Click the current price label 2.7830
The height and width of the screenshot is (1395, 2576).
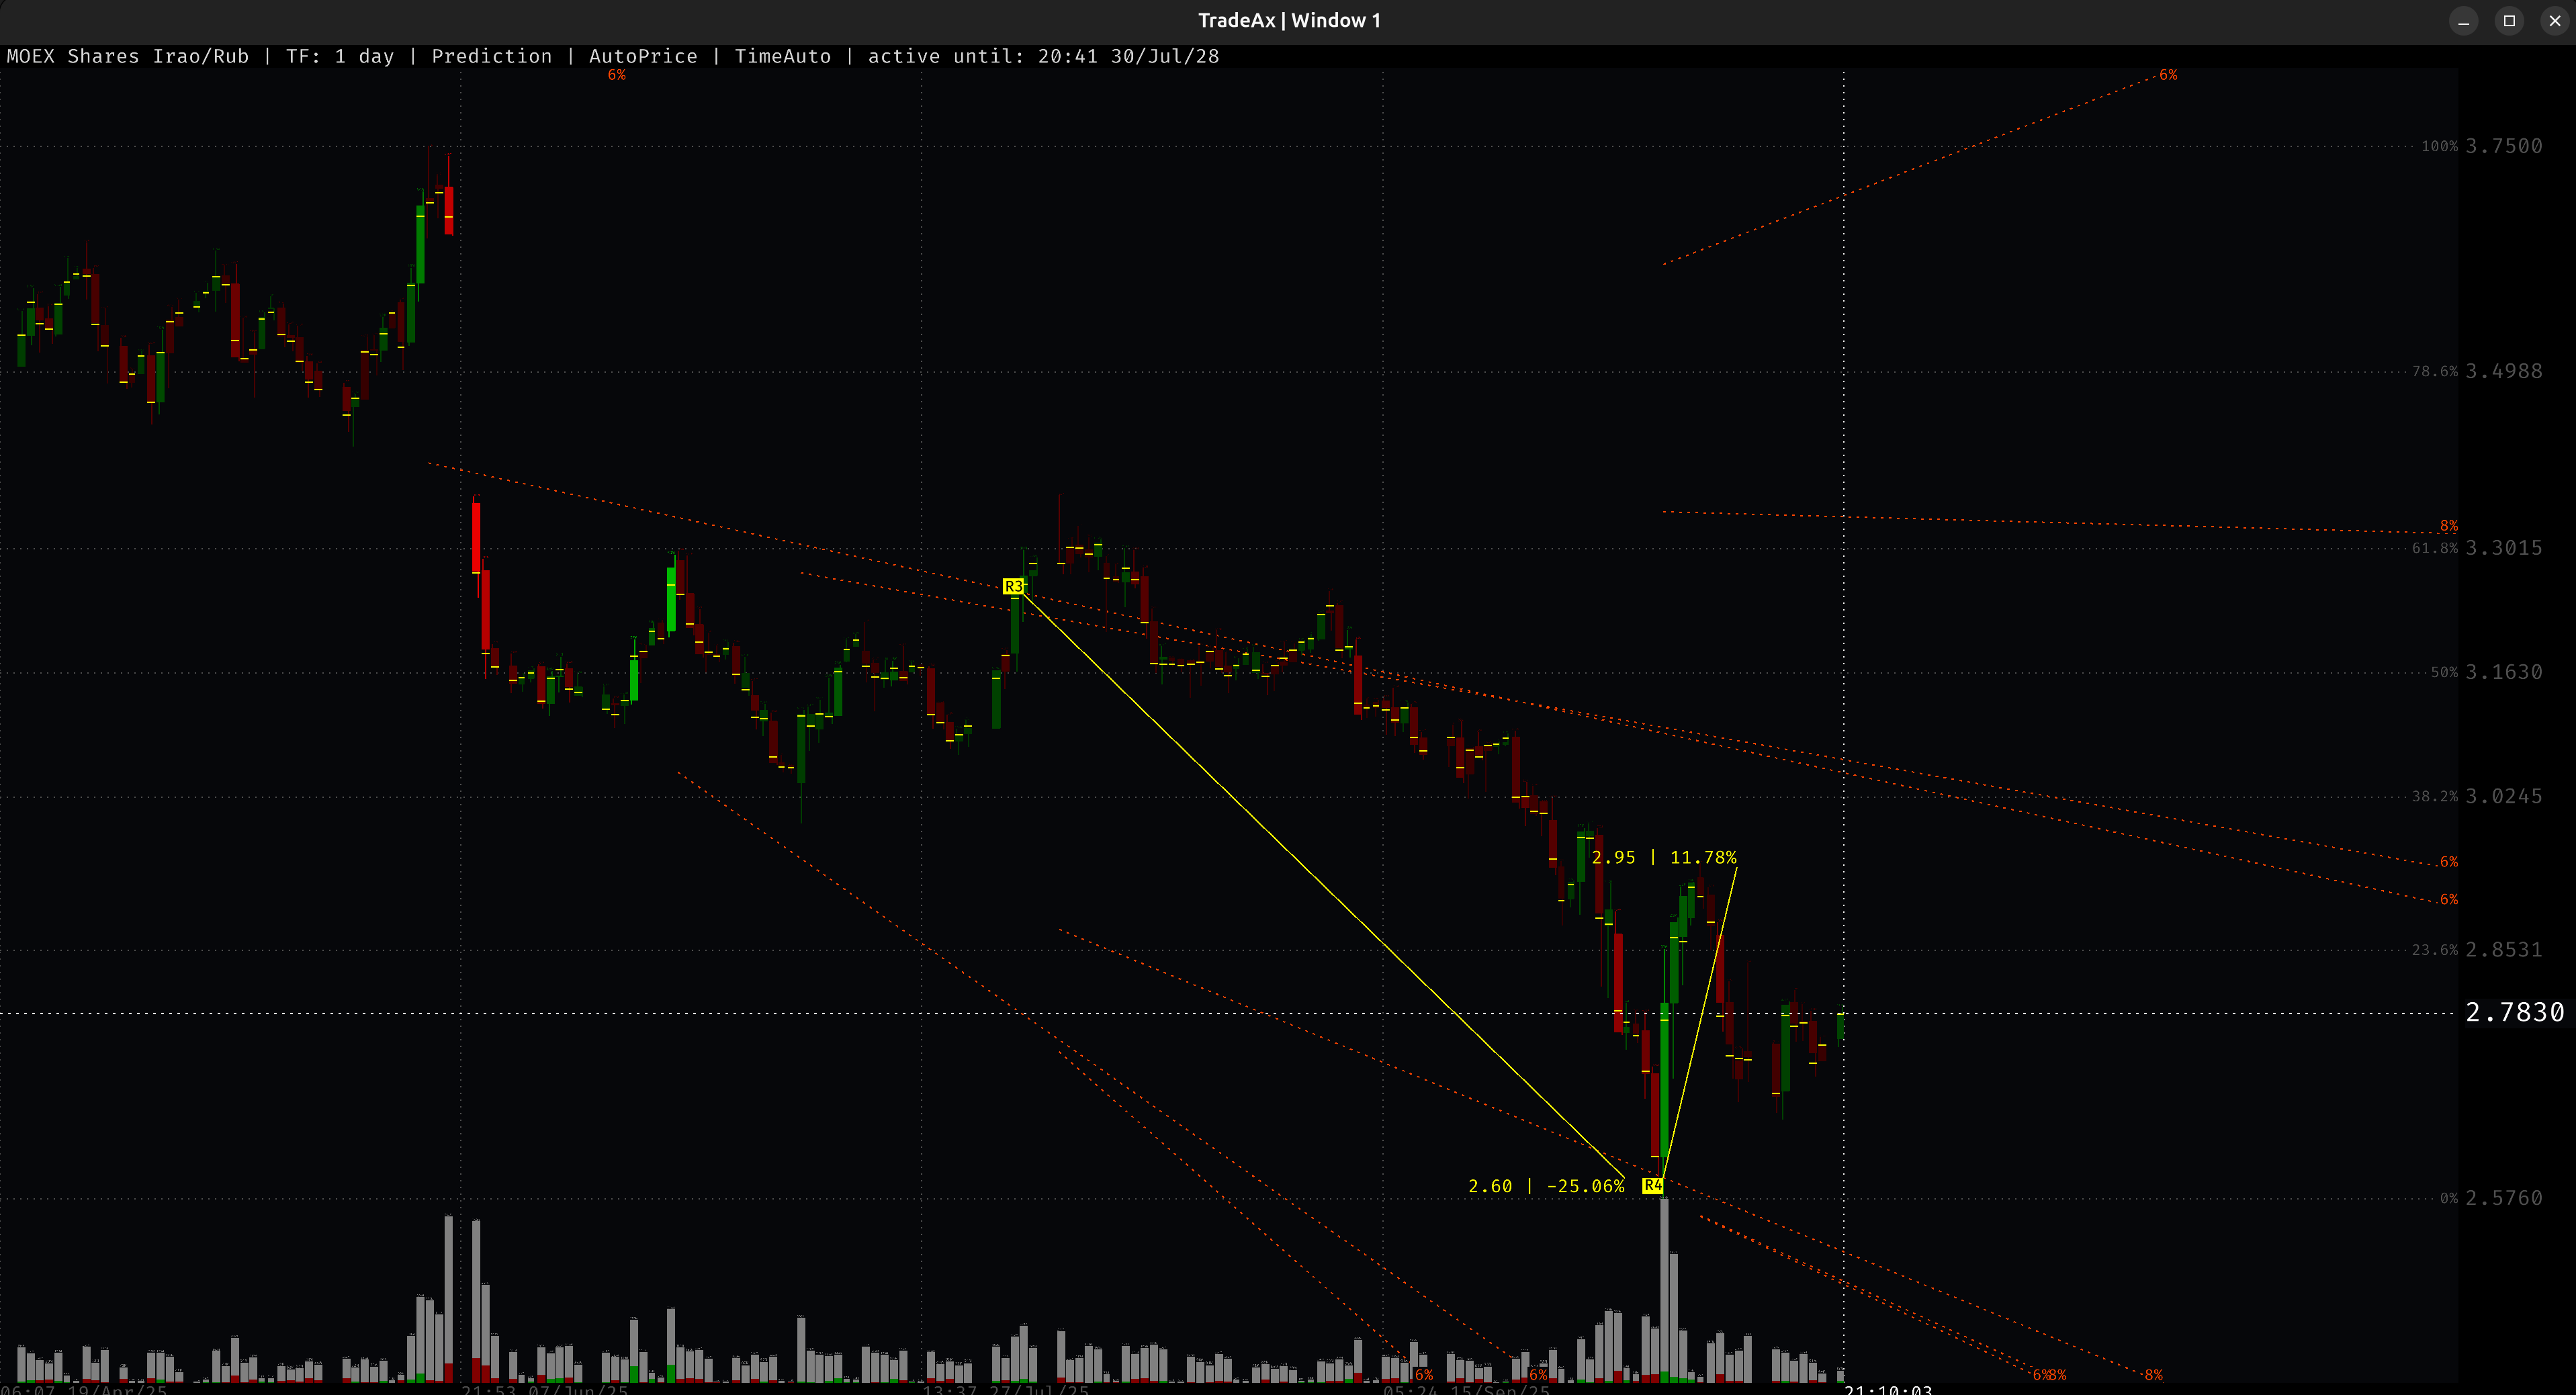click(x=2514, y=1012)
